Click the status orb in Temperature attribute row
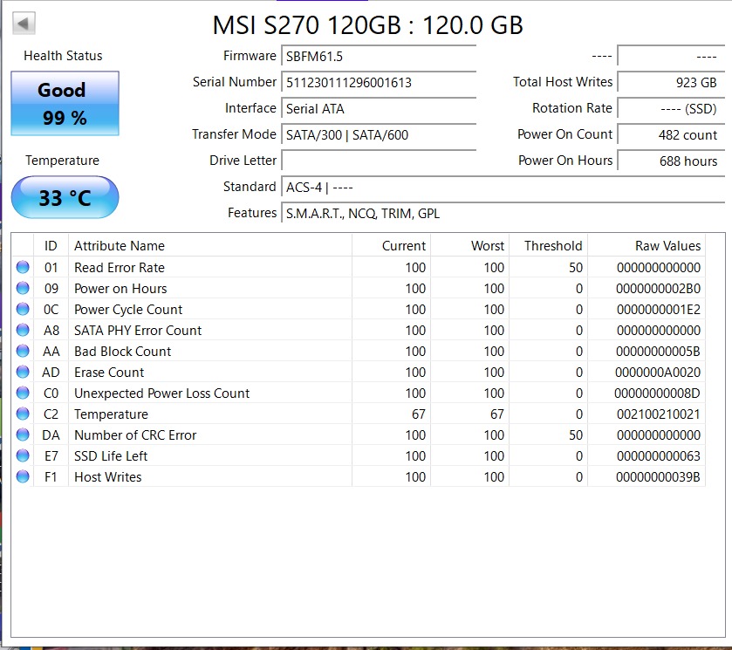The width and height of the screenshot is (732, 650). point(23,414)
